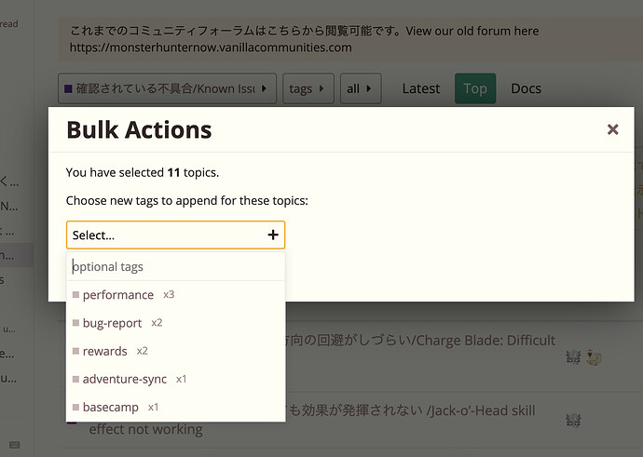This screenshot has width=643, height=457.
Task: Switch to the Top tab
Action: click(475, 88)
